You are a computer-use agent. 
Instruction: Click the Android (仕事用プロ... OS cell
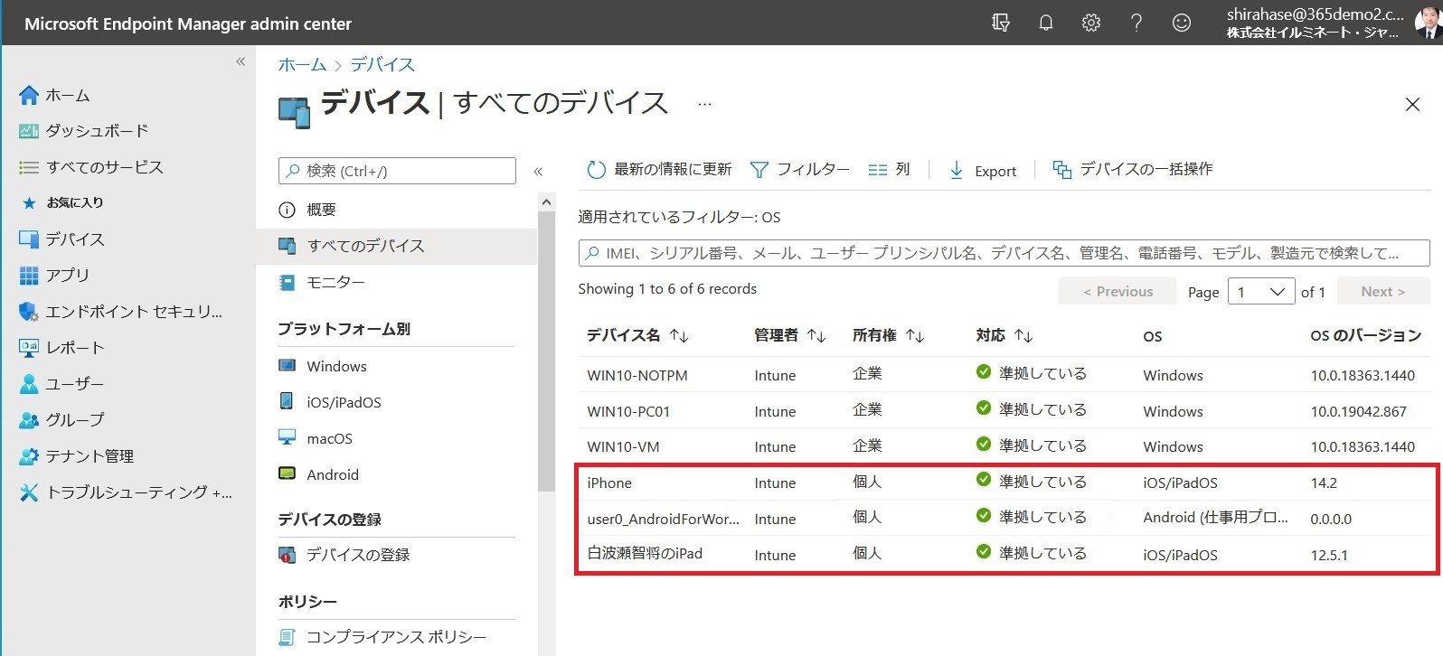pyautogui.click(x=1215, y=518)
